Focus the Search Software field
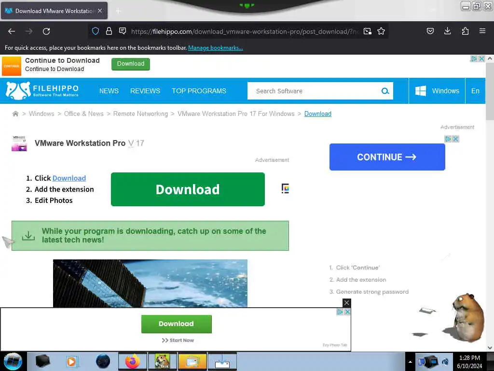 click(x=314, y=91)
